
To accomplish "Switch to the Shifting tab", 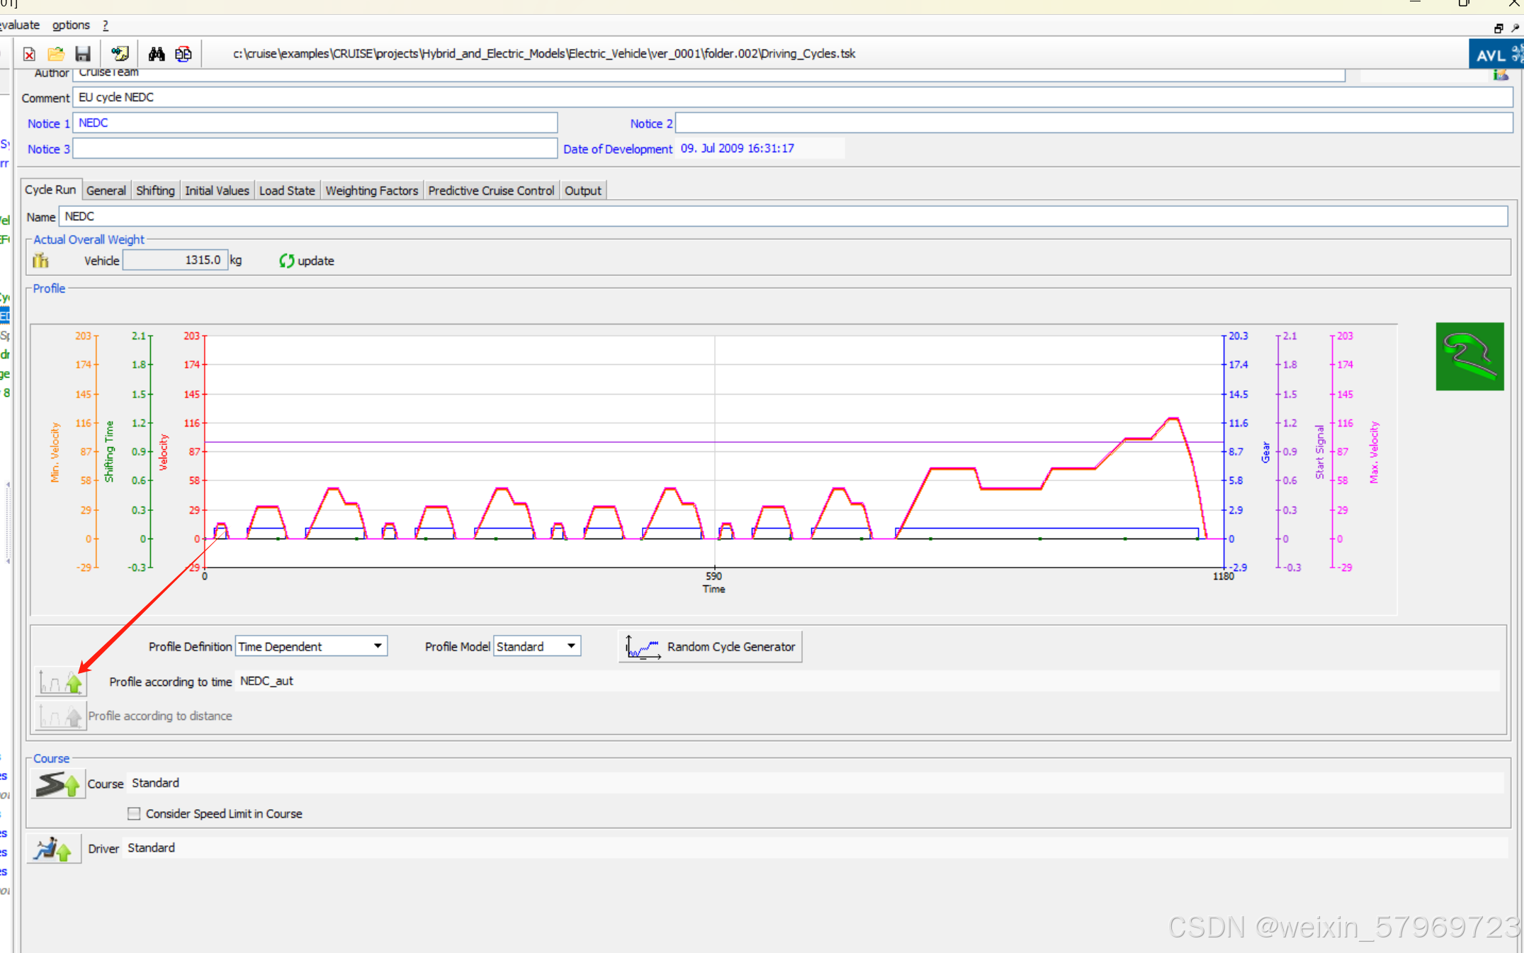I will (155, 191).
